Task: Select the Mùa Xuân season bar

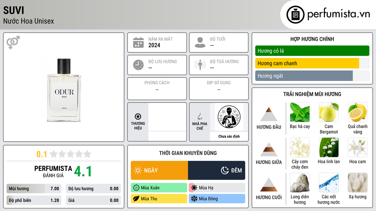Action: coord(159,188)
